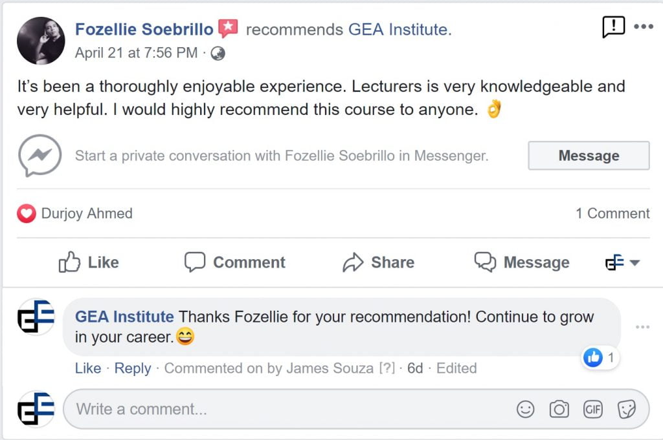Click the report post flag icon

(613, 27)
